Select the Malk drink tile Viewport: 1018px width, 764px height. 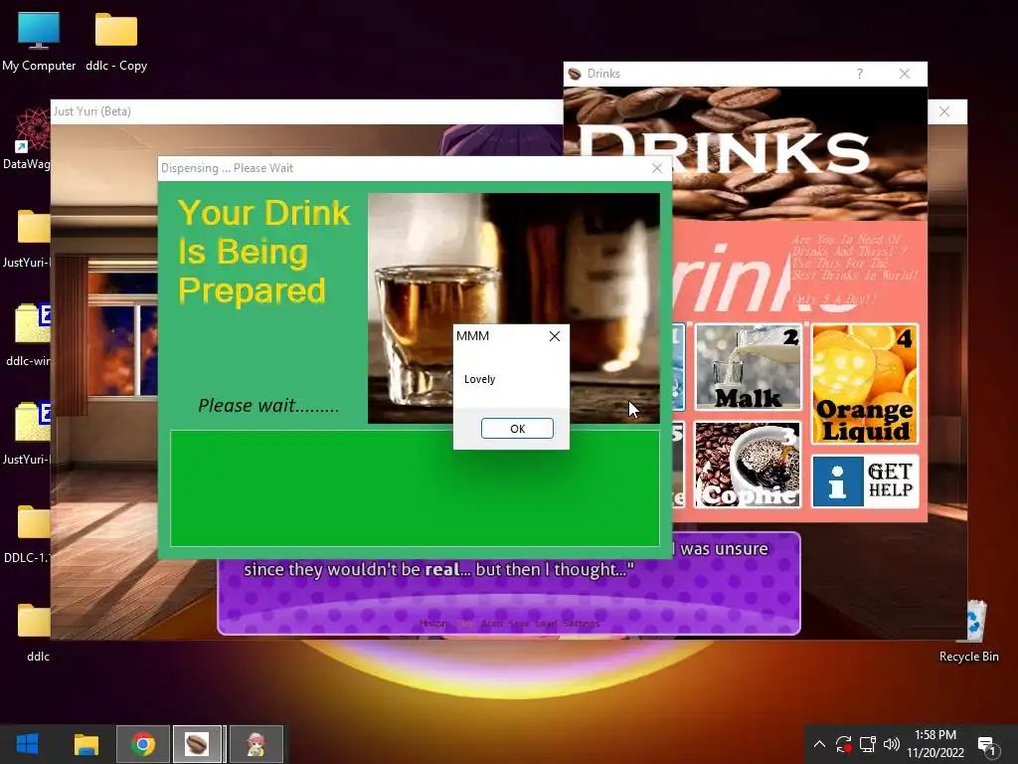click(x=748, y=367)
